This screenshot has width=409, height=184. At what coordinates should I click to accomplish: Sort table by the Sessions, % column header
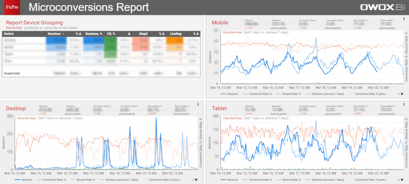(x=93, y=34)
